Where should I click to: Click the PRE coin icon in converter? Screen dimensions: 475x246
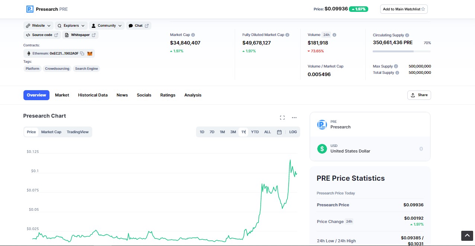(x=322, y=125)
